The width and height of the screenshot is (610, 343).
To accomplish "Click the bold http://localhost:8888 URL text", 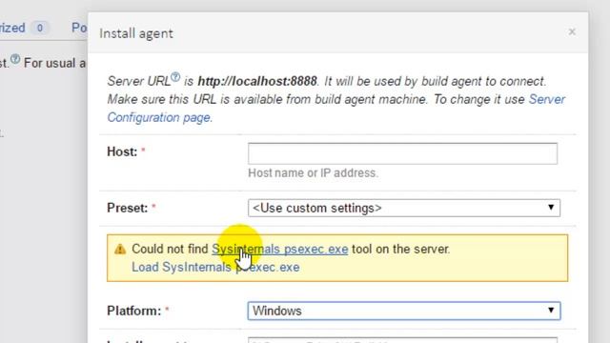I will pos(257,81).
